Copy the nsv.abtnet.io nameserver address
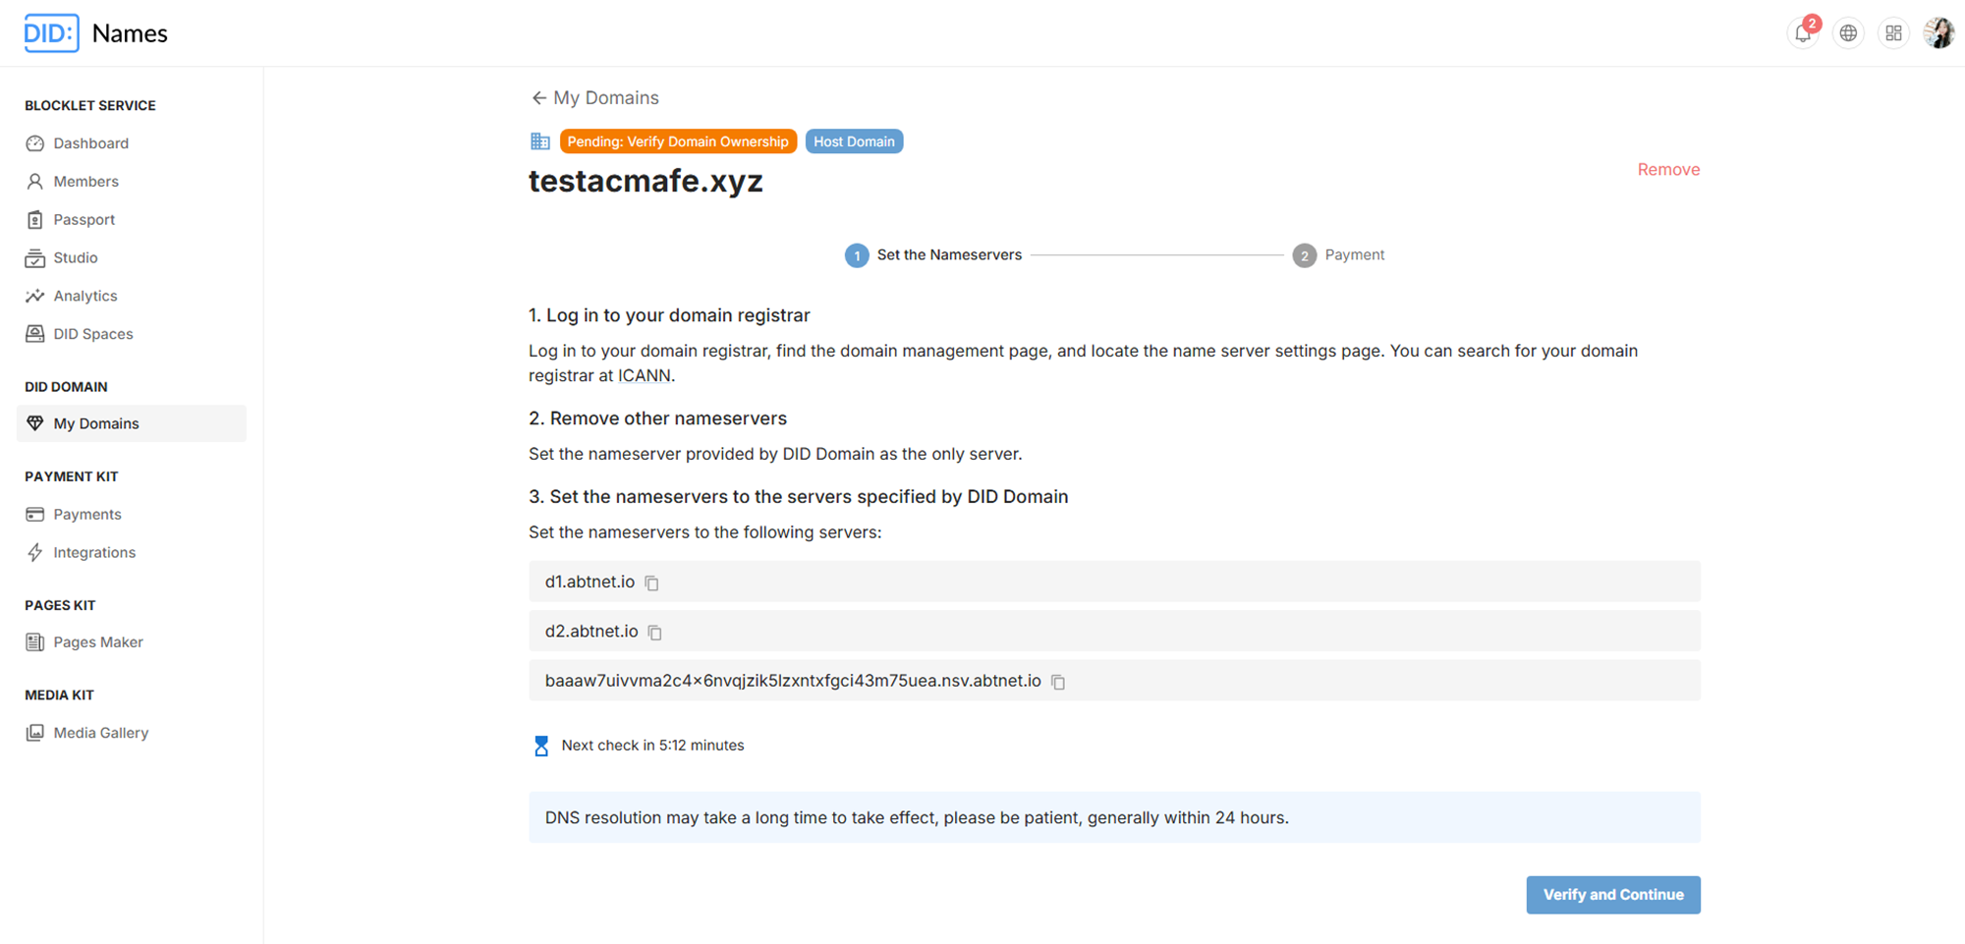Image resolution: width=1965 pixels, height=944 pixels. 1058,682
